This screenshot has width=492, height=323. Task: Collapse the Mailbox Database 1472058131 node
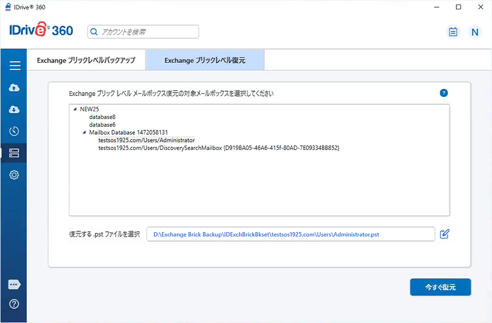[x=84, y=133]
